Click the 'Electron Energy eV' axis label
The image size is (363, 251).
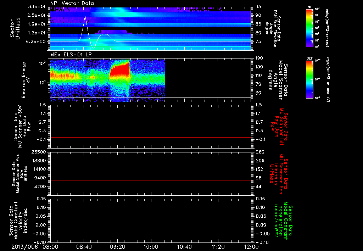[x=26, y=80]
